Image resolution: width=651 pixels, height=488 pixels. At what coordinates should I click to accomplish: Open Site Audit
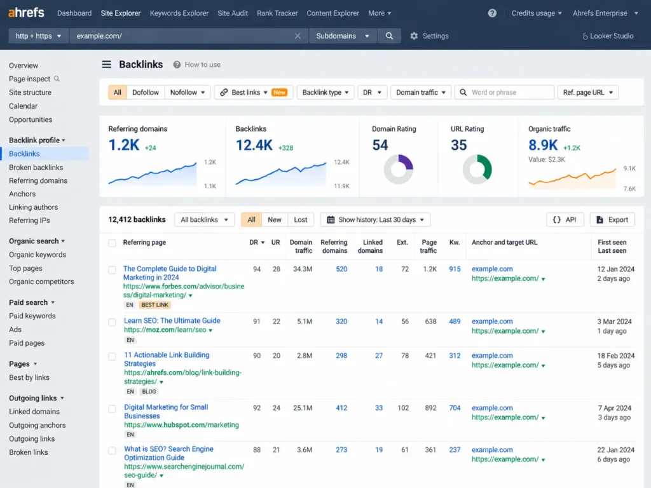coord(233,13)
